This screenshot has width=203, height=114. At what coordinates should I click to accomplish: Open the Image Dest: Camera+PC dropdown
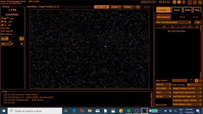pyautogui.click(x=187, y=92)
